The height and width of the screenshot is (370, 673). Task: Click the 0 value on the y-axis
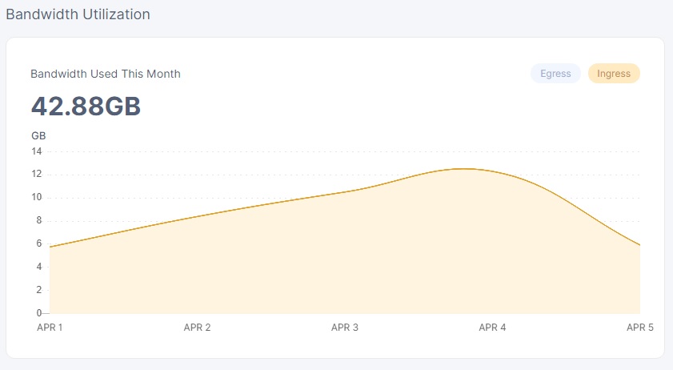pos(39,313)
